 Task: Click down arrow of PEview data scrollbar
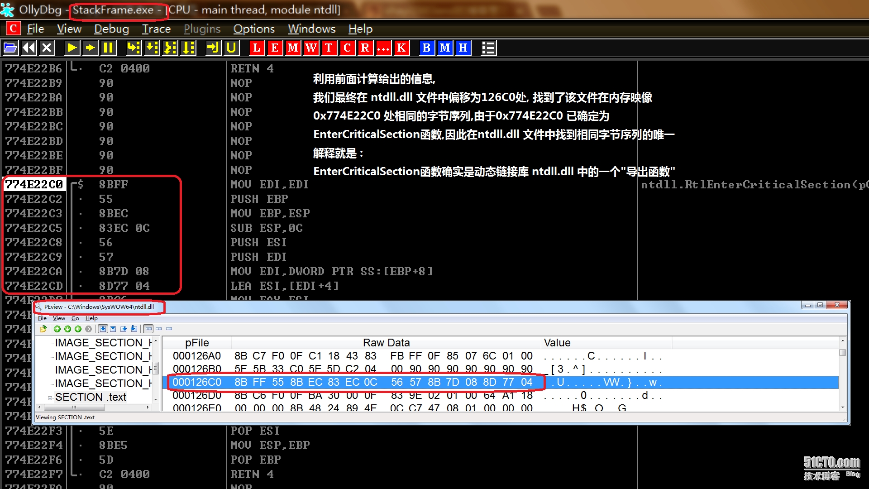coord(842,407)
